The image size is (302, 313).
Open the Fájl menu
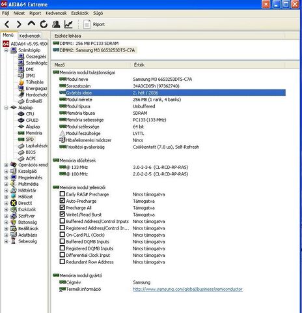(5, 13)
